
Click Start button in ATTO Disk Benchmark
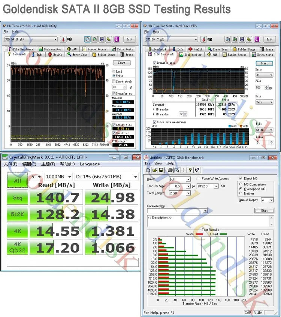pos(264,211)
